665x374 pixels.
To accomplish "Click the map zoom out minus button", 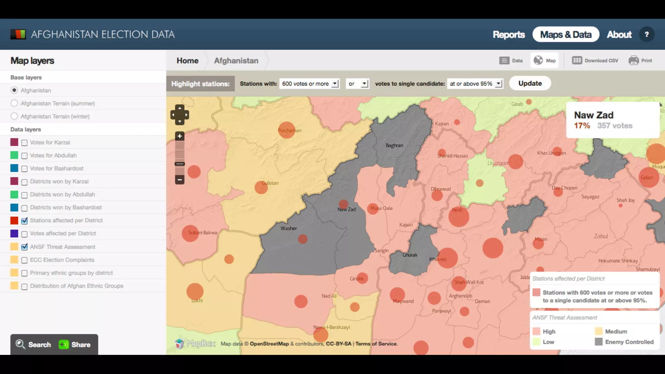I will [x=180, y=180].
